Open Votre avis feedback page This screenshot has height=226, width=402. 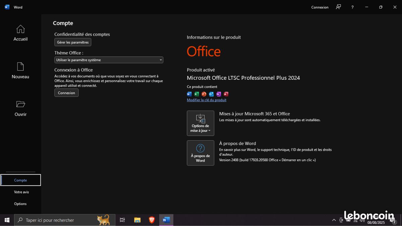[21, 192]
